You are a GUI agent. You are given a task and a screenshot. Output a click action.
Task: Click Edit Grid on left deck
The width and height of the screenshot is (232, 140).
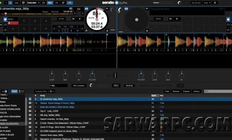tap(55, 12)
